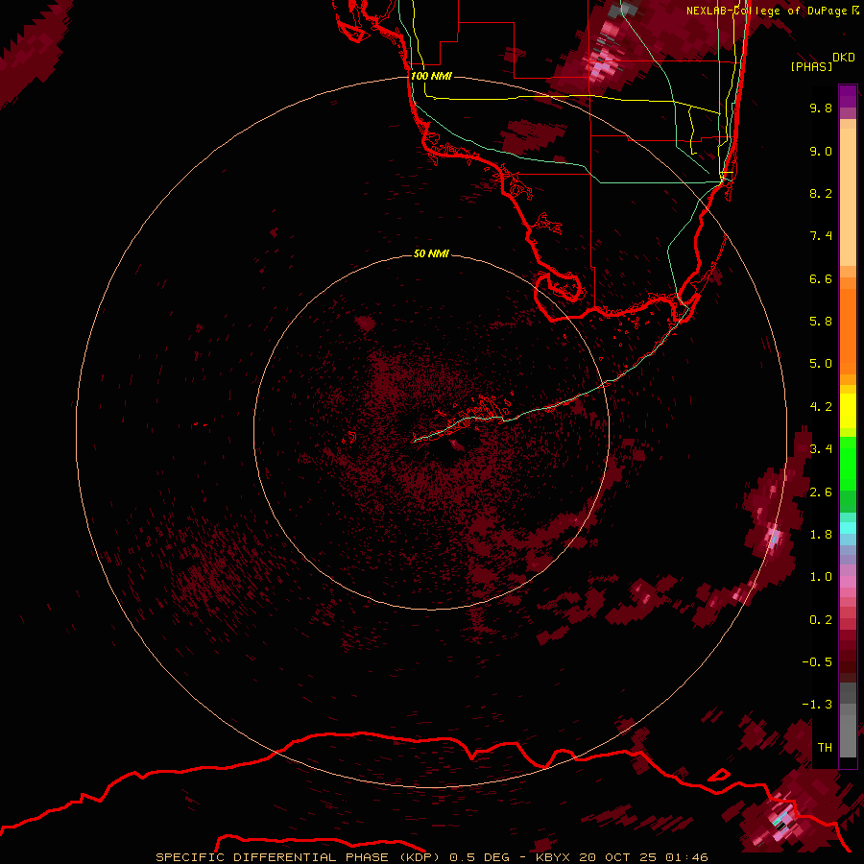Click the 0.2 value on color scale
Screen dimensions: 864x864
point(821,620)
